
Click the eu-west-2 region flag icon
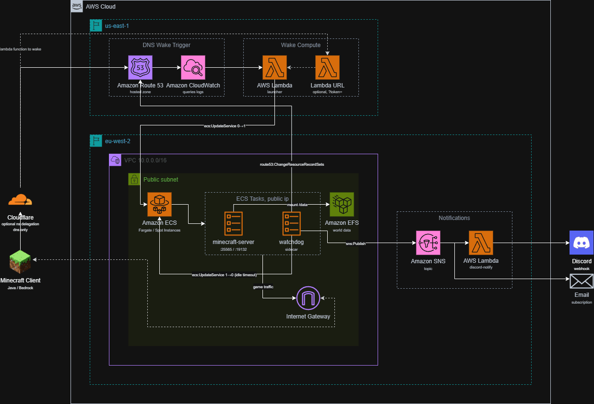click(x=96, y=141)
